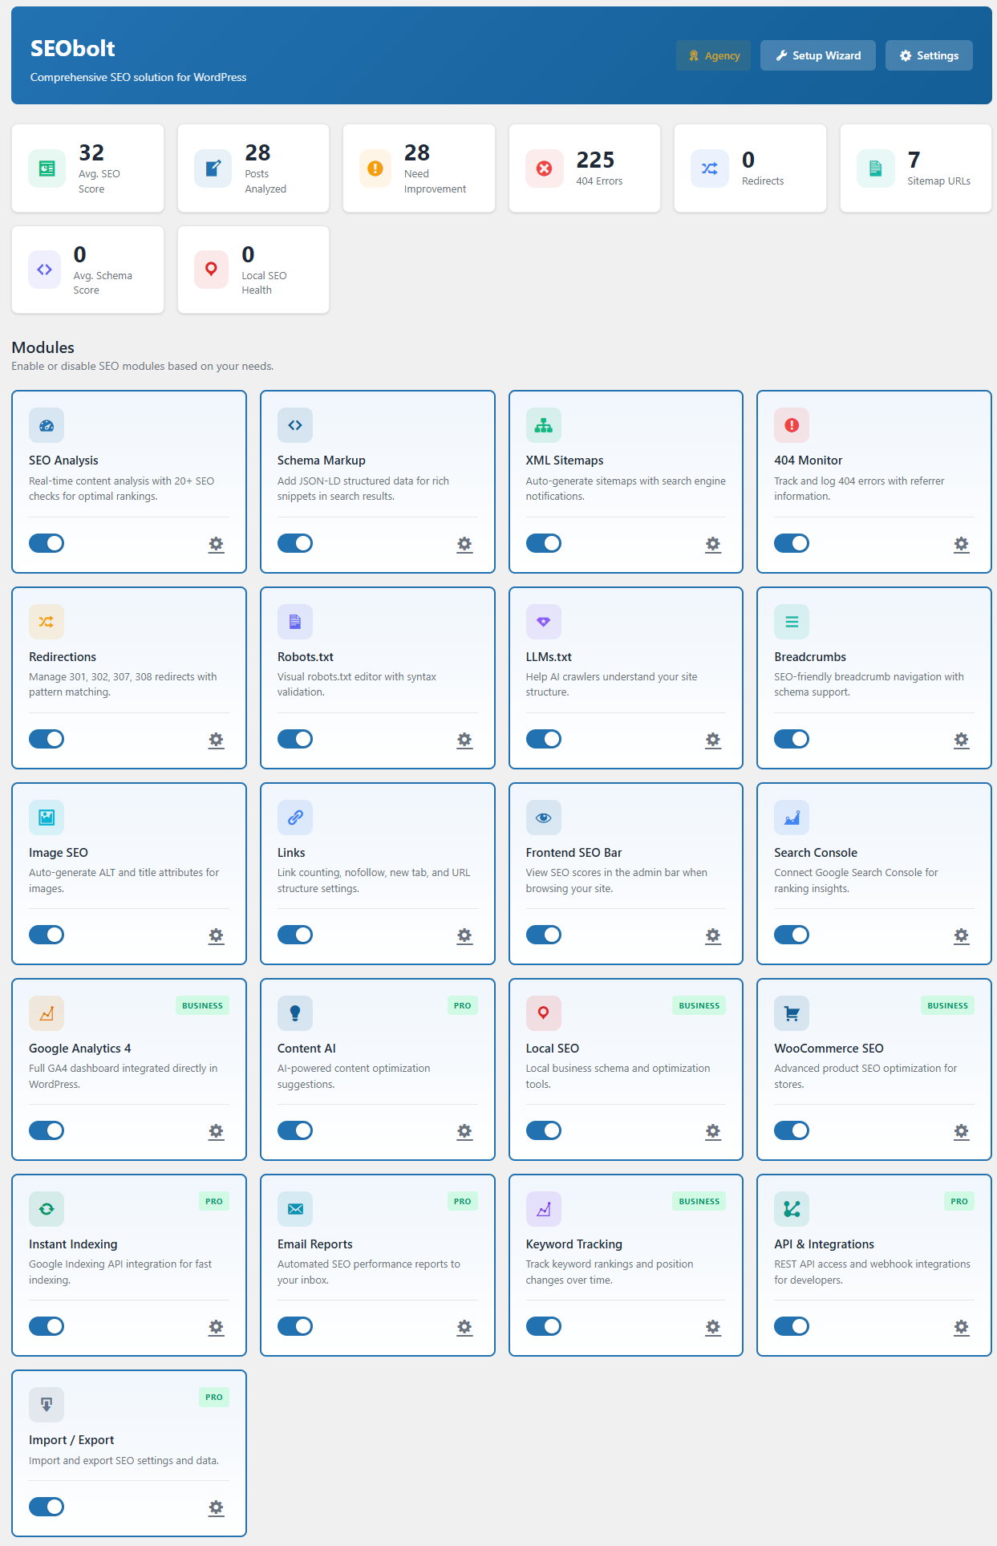
Task: Click the Avg. SEO Score stat card
Action: (x=87, y=168)
